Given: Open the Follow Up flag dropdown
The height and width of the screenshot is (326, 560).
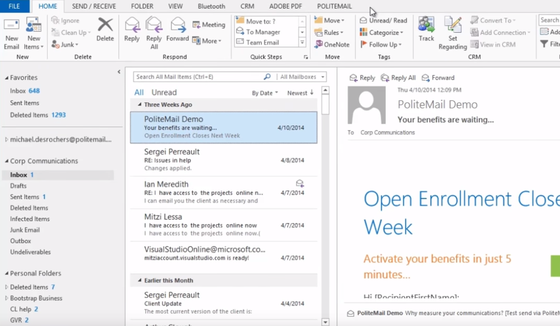Looking at the screenshot, I should [x=382, y=45].
